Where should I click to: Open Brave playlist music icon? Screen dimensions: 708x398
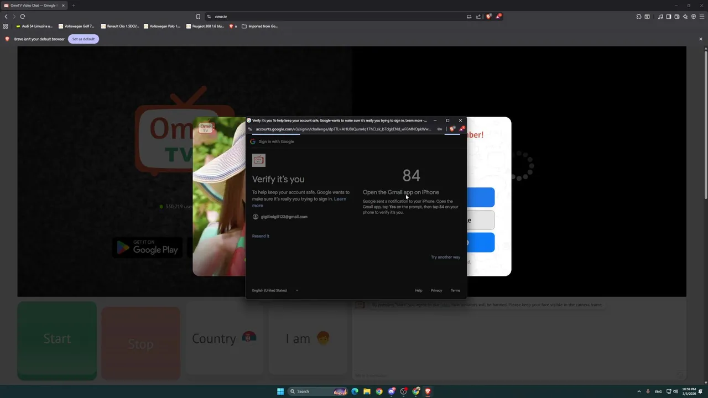click(660, 17)
